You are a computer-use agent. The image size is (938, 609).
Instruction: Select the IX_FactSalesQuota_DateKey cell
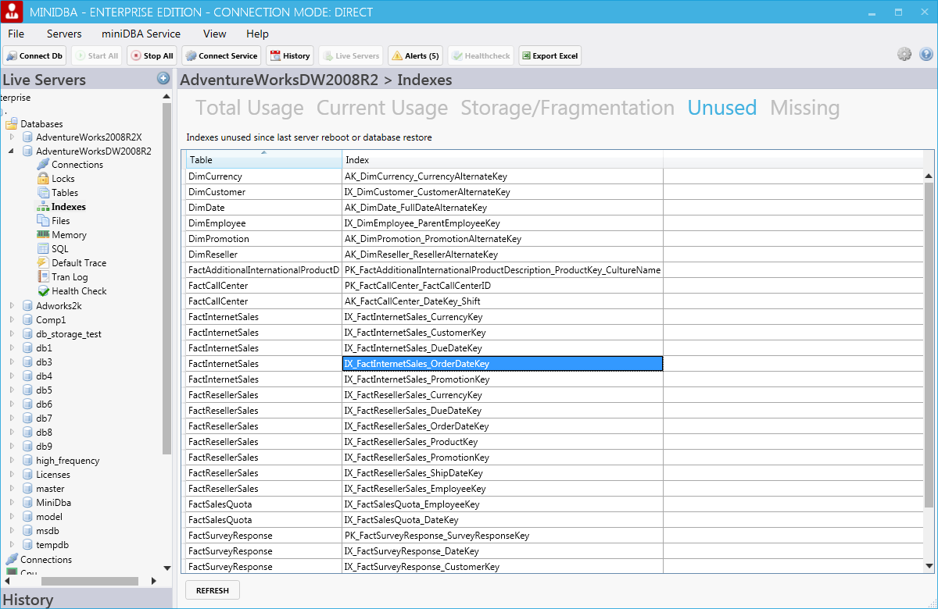pyautogui.click(x=503, y=520)
